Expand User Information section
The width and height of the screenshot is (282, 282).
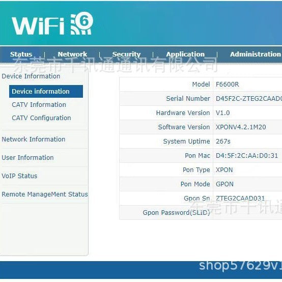(x=27, y=158)
